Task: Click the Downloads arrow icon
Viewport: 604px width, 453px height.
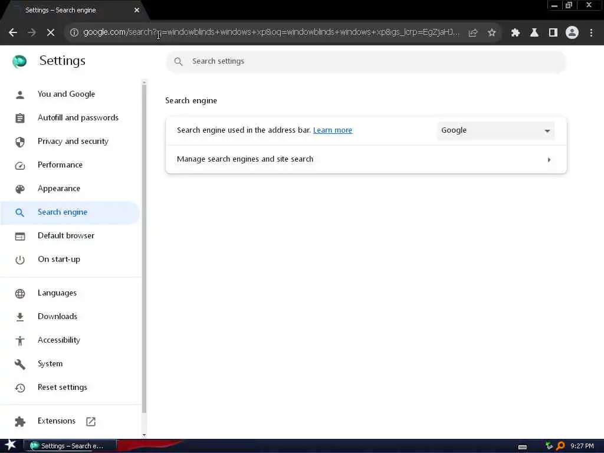Action: click(x=20, y=317)
